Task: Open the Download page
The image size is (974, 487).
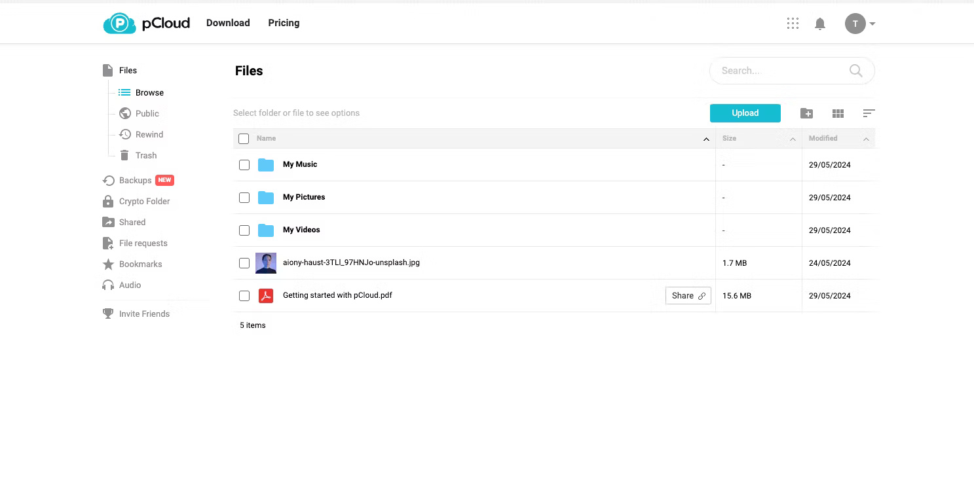Action: point(227,22)
